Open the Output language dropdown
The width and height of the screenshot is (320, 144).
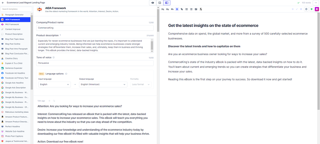[x=103, y=84]
